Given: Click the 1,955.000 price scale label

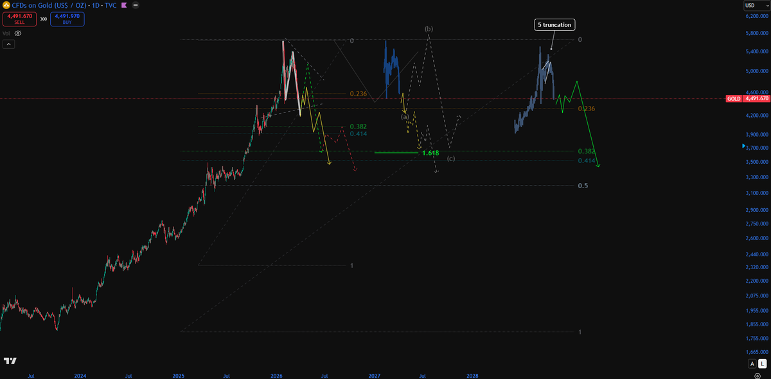Looking at the screenshot, I should pyautogui.click(x=757, y=311).
